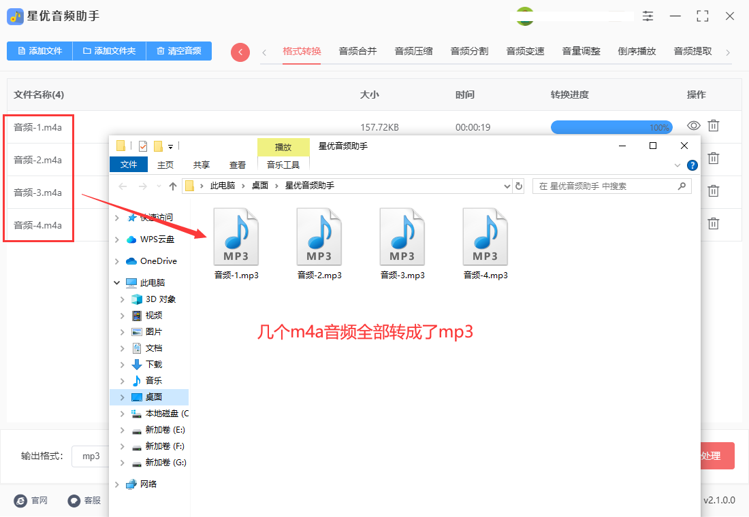Select the 音频变速 tab

tap(526, 51)
